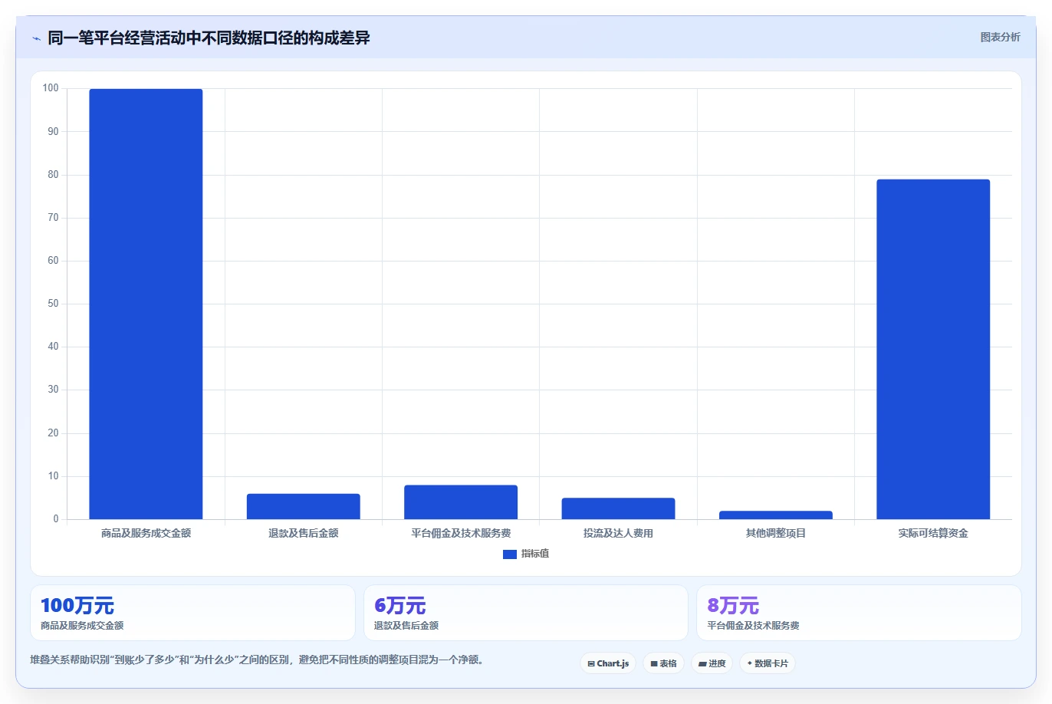
Task: Click the 实际可结算资金 bar
Action: pos(933,349)
